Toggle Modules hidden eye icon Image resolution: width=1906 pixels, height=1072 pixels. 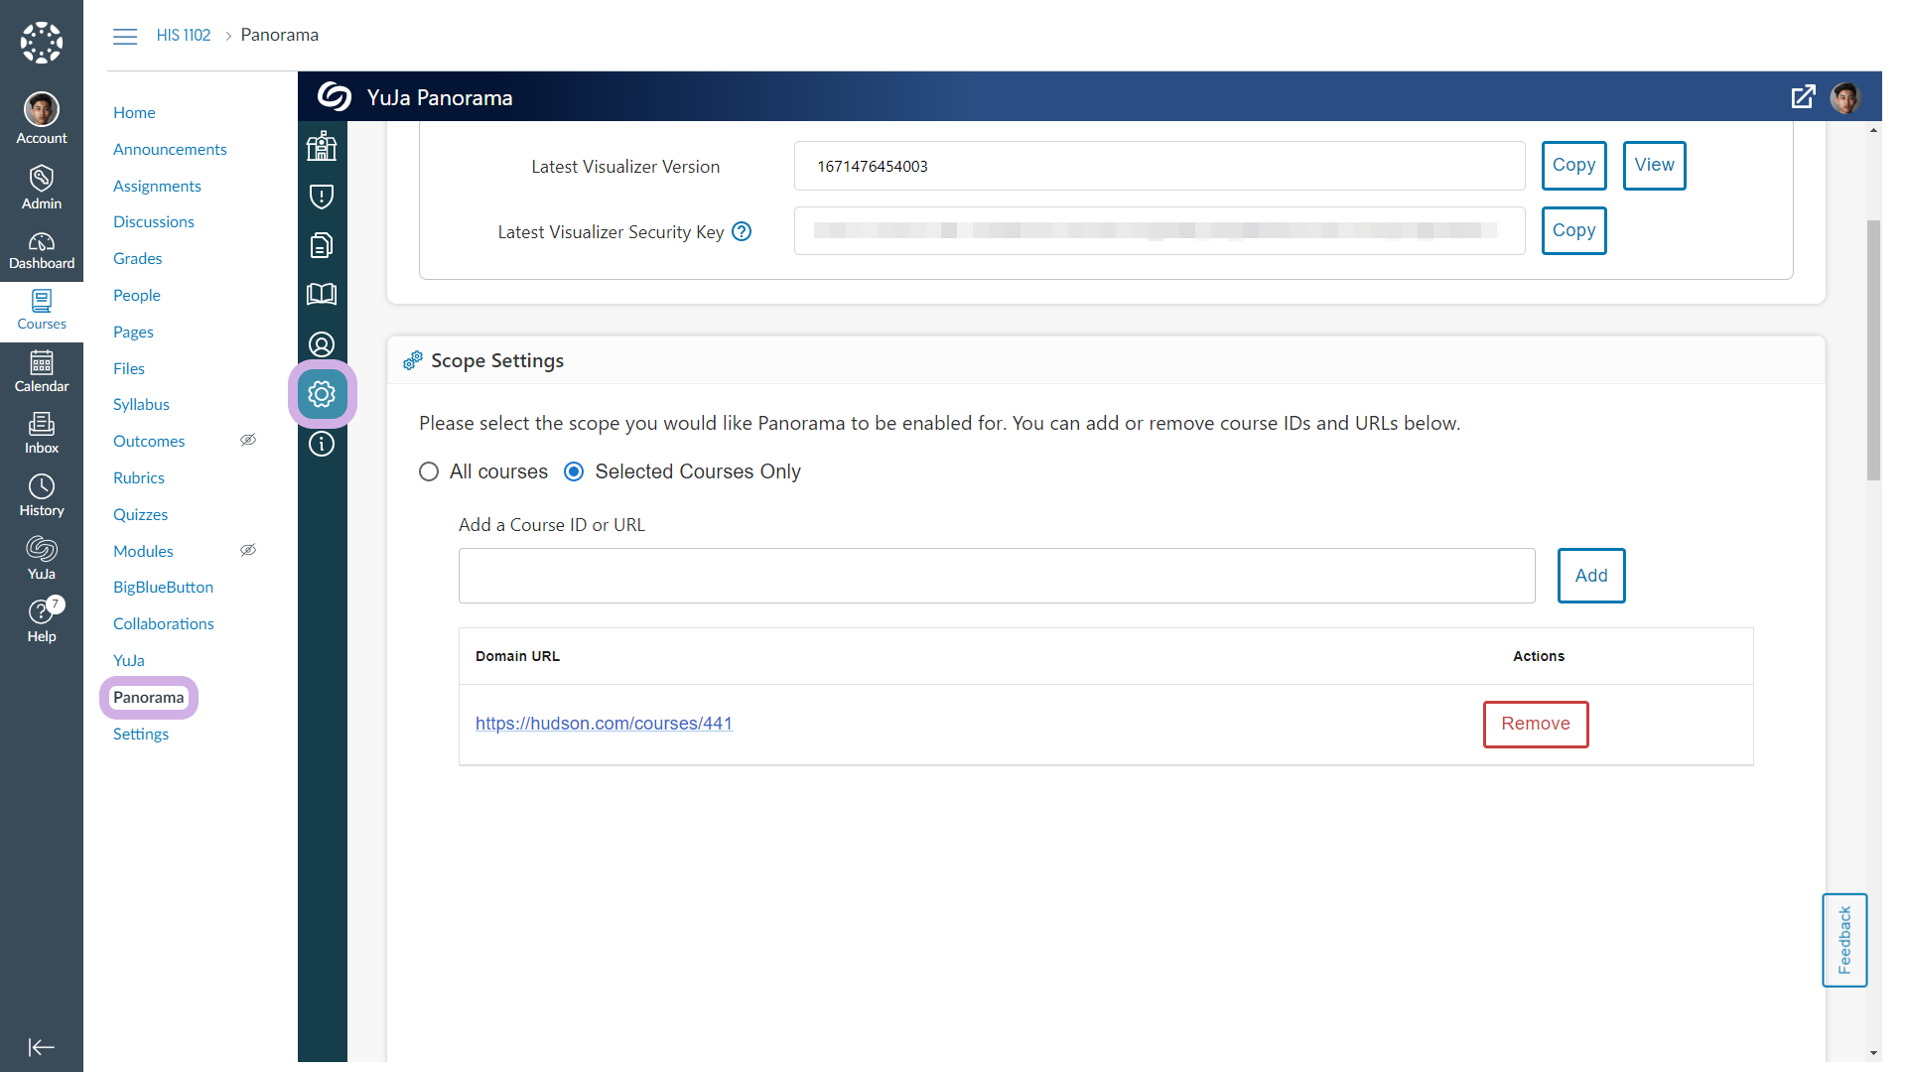click(x=248, y=551)
